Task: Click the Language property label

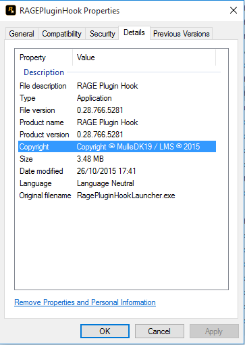Action: tap(36, 183)
